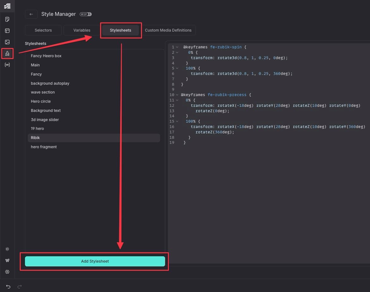Go back with left arrow button

(x=31, y=14)
